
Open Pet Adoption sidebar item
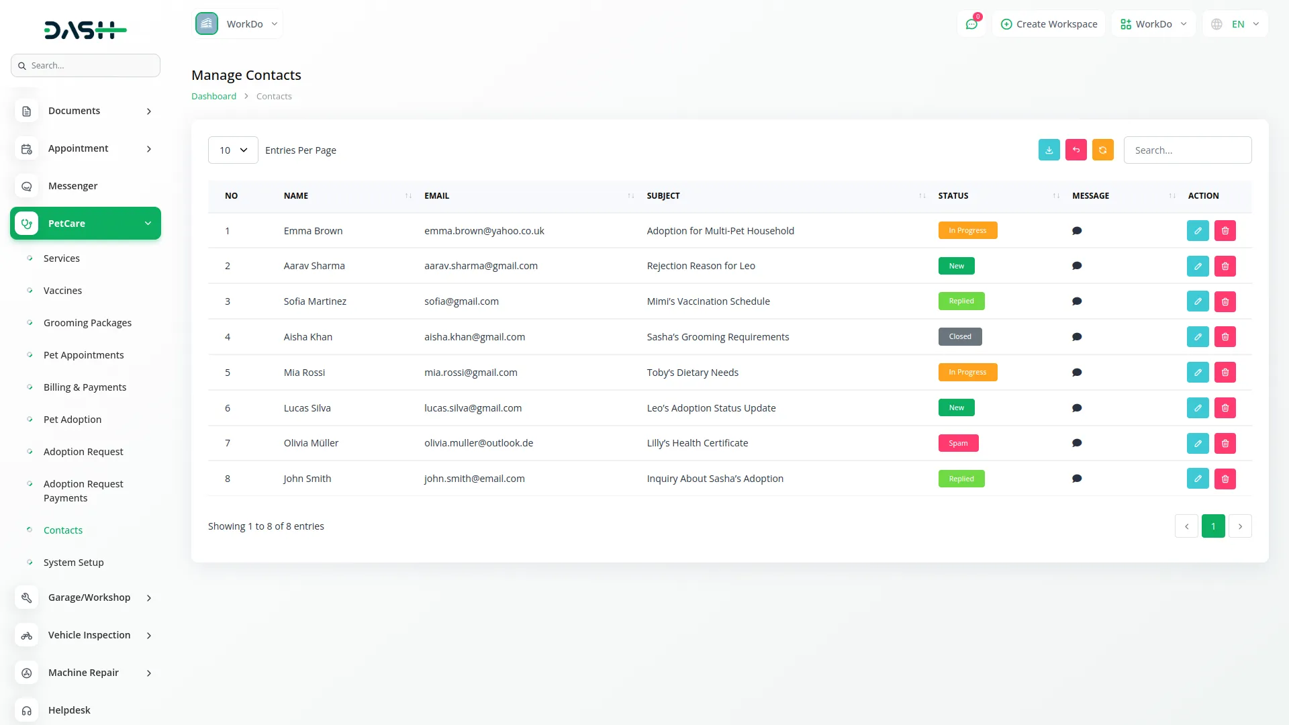point(73,420)
